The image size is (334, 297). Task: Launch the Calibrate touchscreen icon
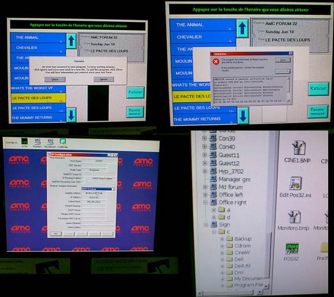pos(63,143)
